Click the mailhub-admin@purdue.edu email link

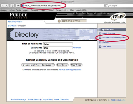click(70, 70)
